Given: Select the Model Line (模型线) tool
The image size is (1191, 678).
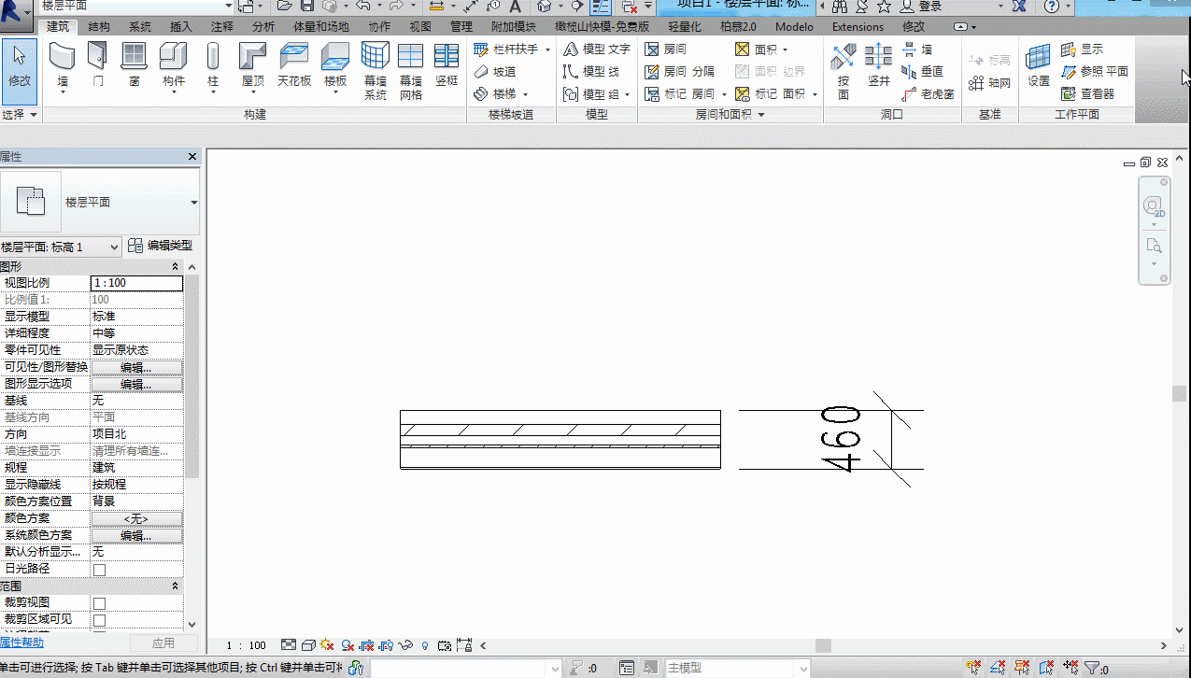Looking at the screenshot, I should 592,71.
